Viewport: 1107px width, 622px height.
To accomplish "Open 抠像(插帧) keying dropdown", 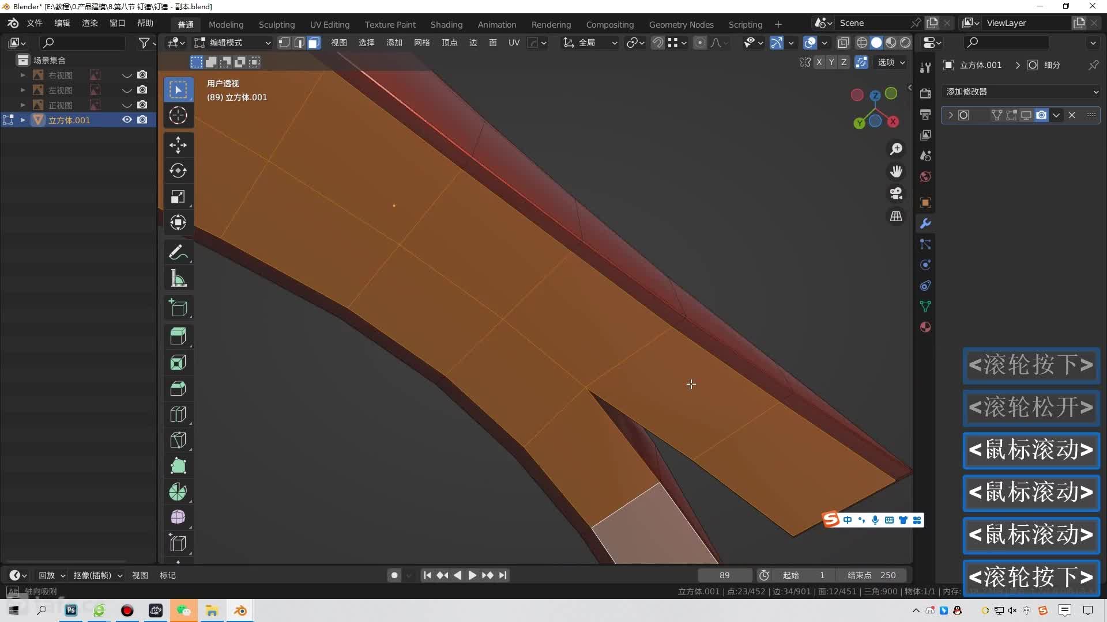I will 98,575.
